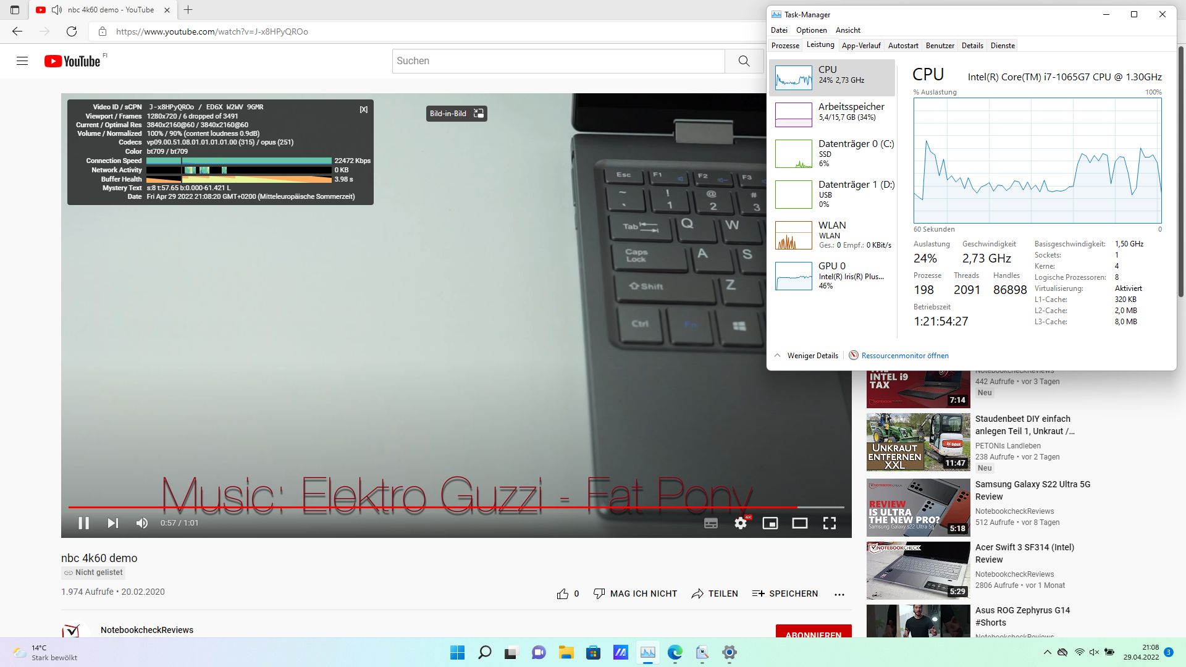Skip to next video
This screenshot has width=1186, height=667.
click(x=112, y=523)
